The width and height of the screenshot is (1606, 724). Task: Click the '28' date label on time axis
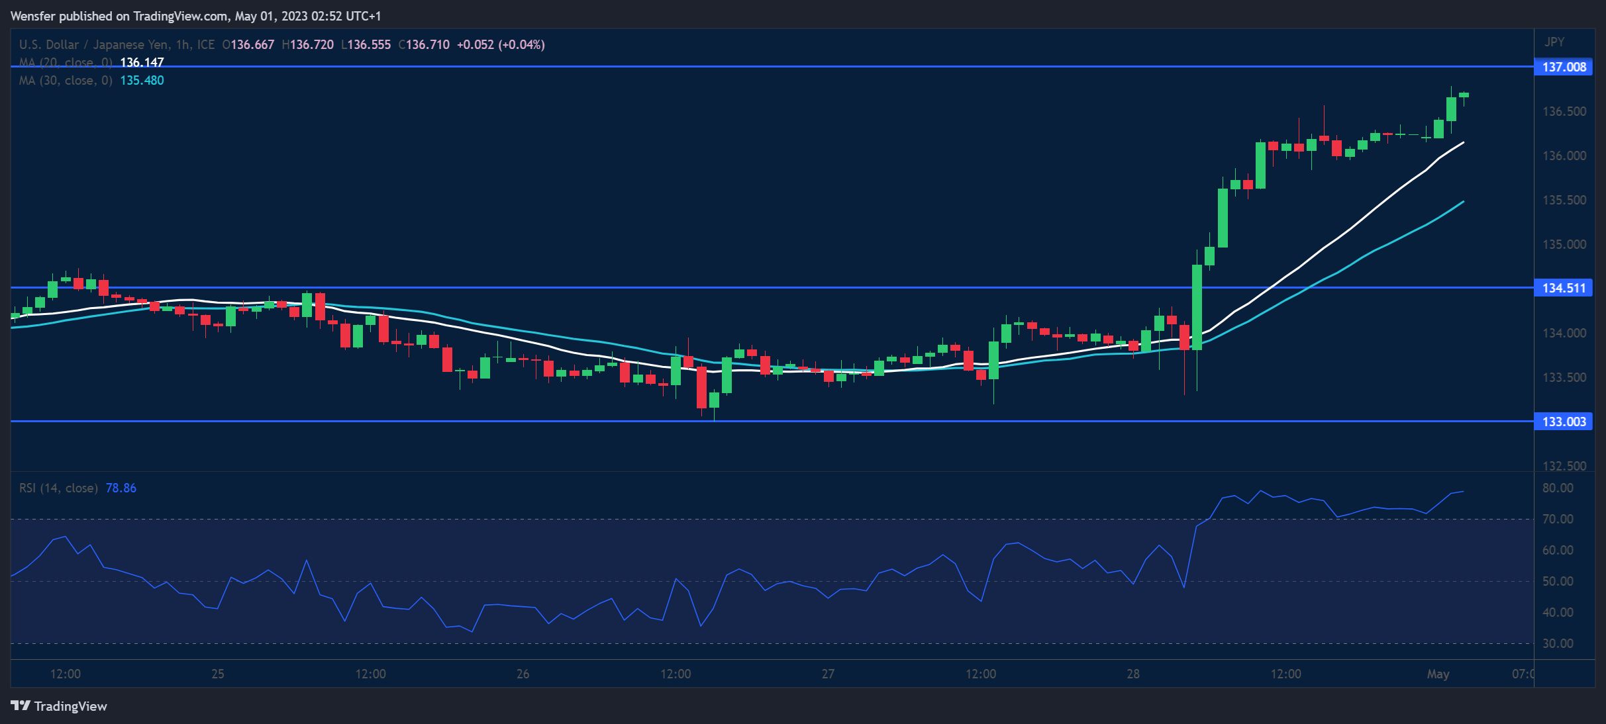[x=1133, y=674]
